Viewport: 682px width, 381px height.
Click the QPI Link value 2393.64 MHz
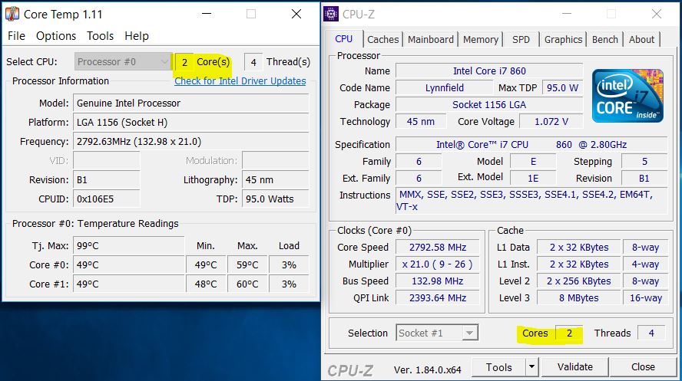tap(438, 298)
